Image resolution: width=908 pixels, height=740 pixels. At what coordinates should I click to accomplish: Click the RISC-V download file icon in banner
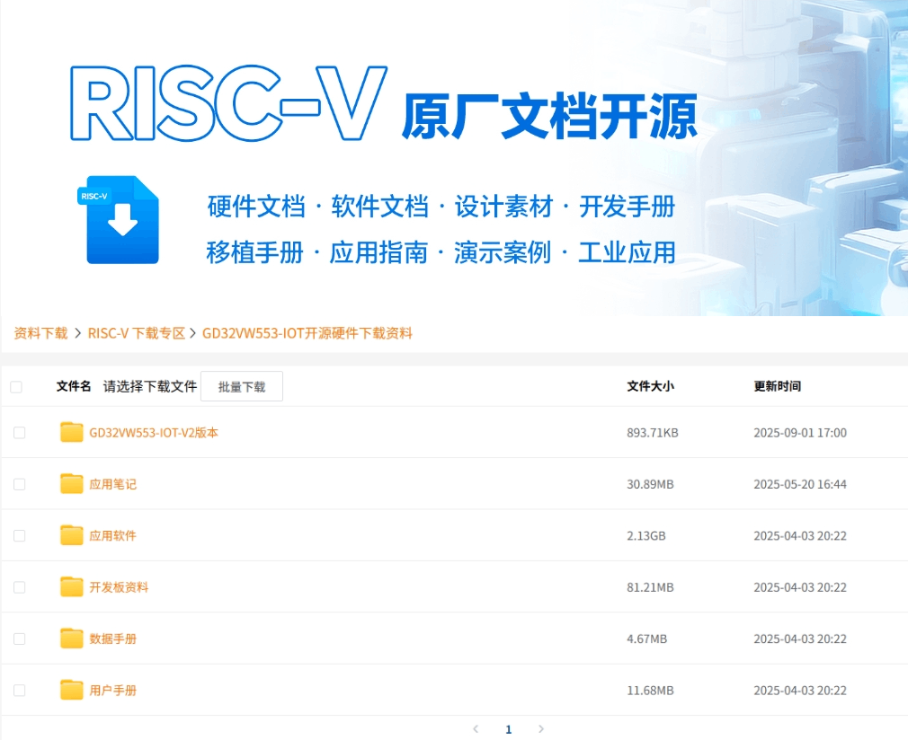(x=119, y=220)
